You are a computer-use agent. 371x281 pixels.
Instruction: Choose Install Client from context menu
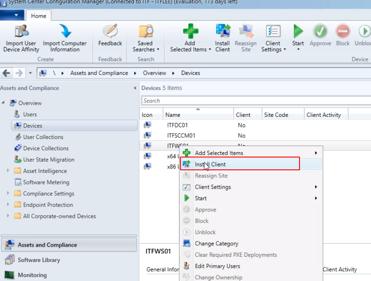251,165
